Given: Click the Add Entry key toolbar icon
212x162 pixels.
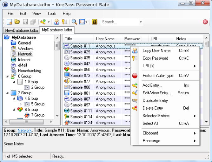Looking at the screenshot, I should click(43, 22).
